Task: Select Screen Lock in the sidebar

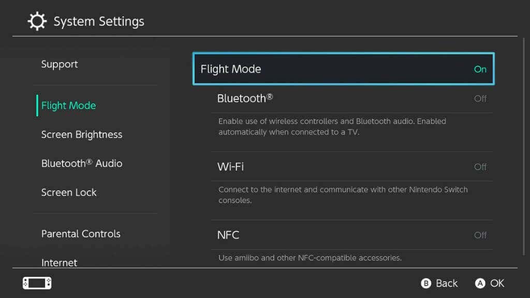Action: pyautogui.click(x=69, y=192)
